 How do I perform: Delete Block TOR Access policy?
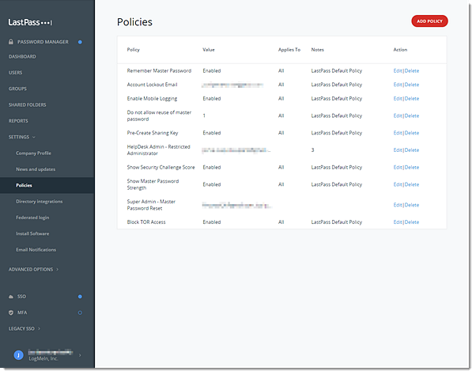click(x=412, y=222)
